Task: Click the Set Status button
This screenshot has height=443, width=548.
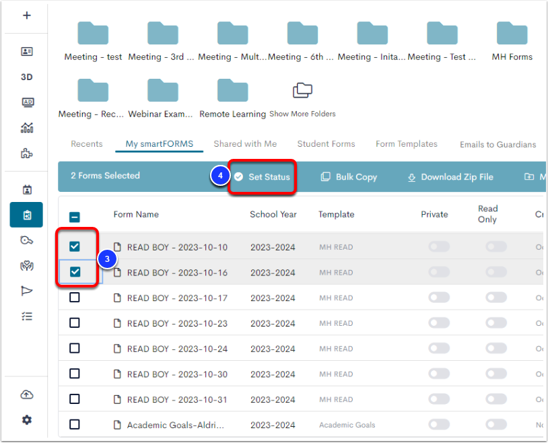Action: click(262, 177)
